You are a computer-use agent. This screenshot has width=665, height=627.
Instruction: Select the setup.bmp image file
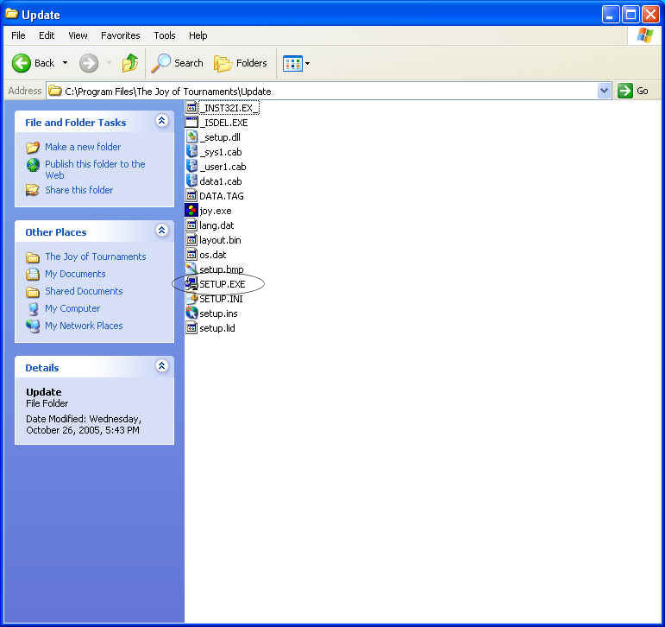pos(221,269)
